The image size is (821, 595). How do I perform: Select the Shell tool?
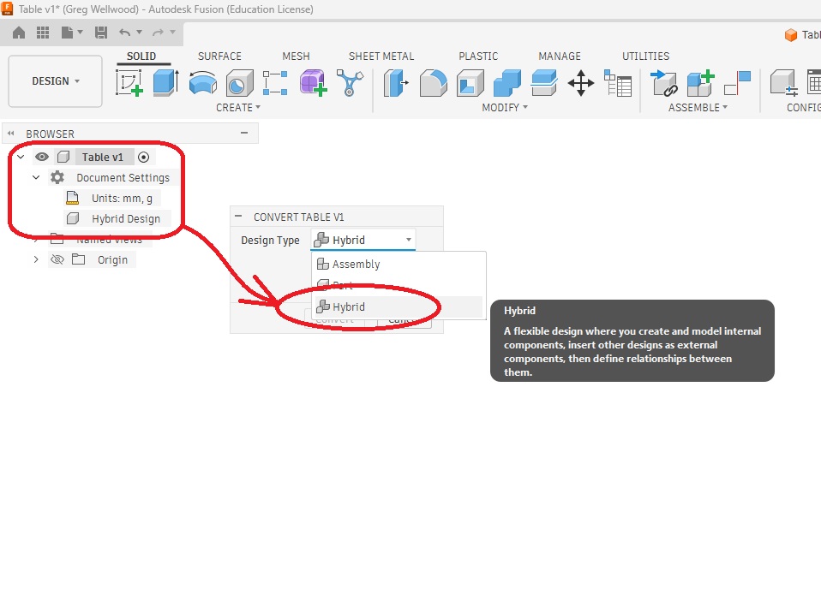[x=470, y=82]
